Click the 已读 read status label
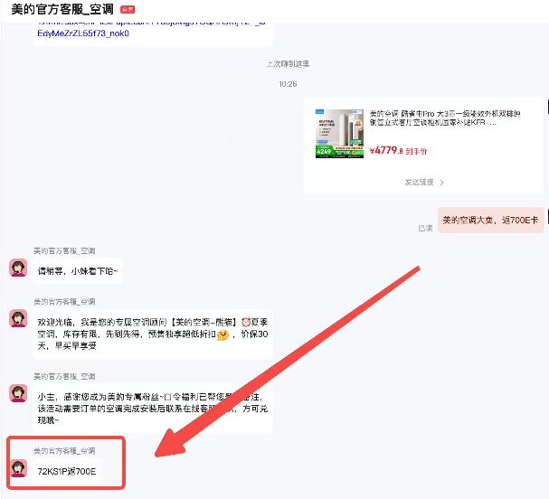The width and height of the screenshot is (549, 499). click(425, 228)
